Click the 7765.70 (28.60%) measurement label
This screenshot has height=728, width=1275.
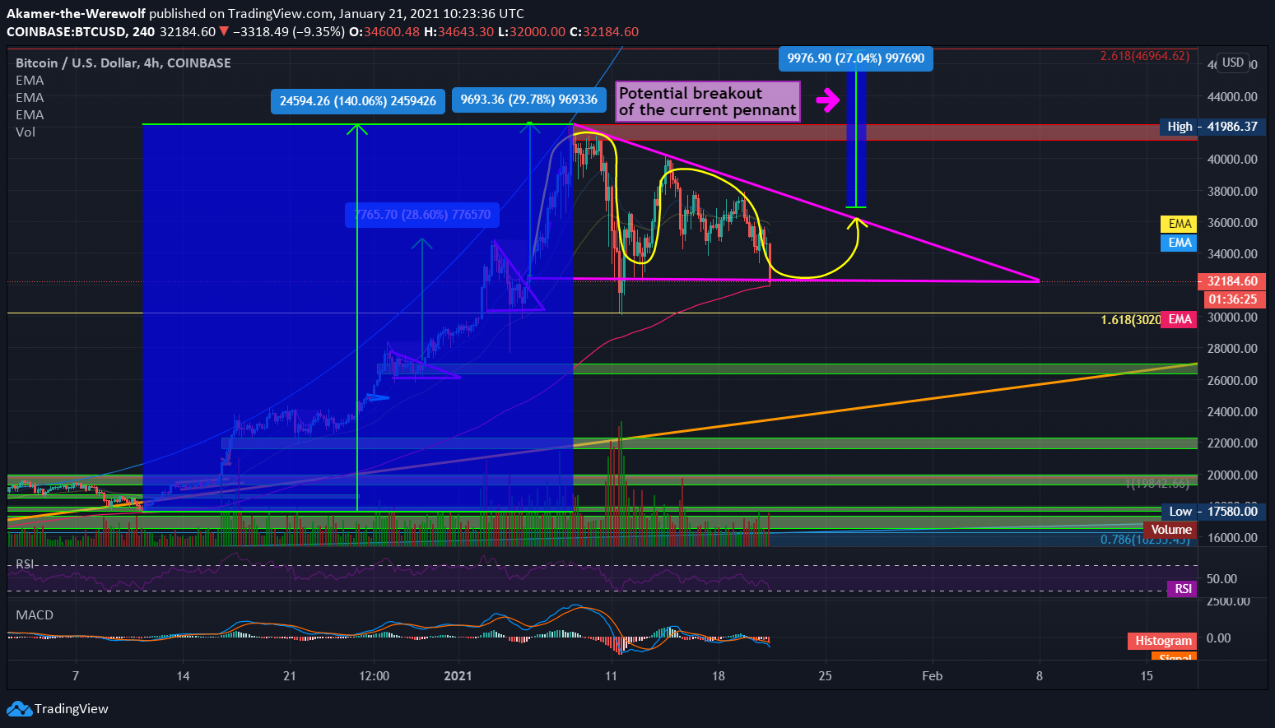(x=422, y=215)
